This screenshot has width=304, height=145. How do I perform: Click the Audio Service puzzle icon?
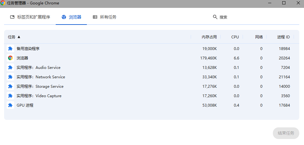(10, 68)
